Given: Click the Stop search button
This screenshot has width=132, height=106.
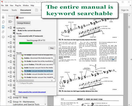Looking at the screenshot, I should [x=52, y=48].
